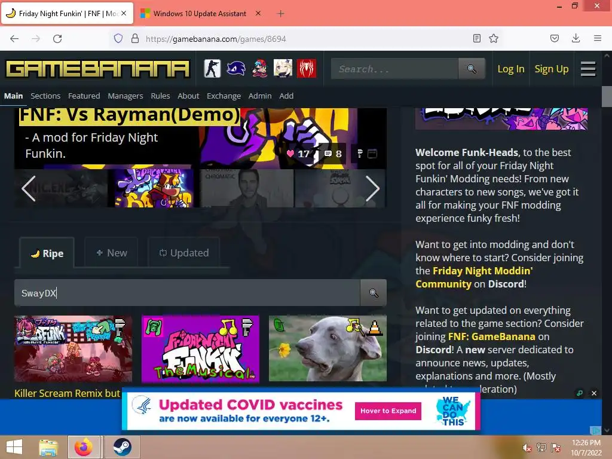Open the Sonic game icon in header
The height and width of the screenshot is (459, 612).
235,69
